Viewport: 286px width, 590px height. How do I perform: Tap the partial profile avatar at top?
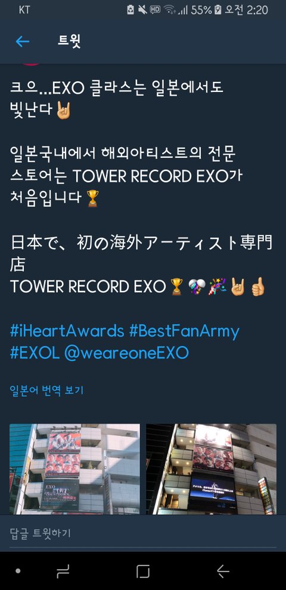point(30,65)
